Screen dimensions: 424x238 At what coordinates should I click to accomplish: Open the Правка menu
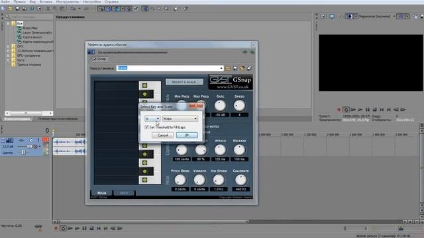(x=19, y=1)
